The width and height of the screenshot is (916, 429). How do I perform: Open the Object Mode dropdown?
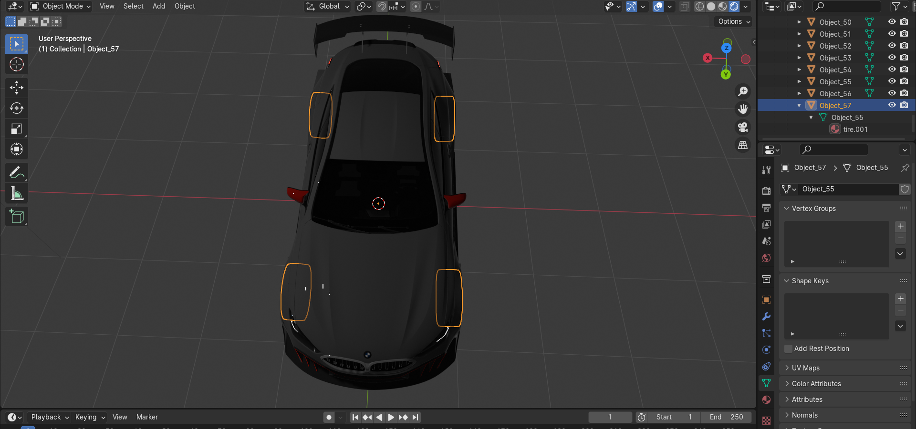coord(60,6)
